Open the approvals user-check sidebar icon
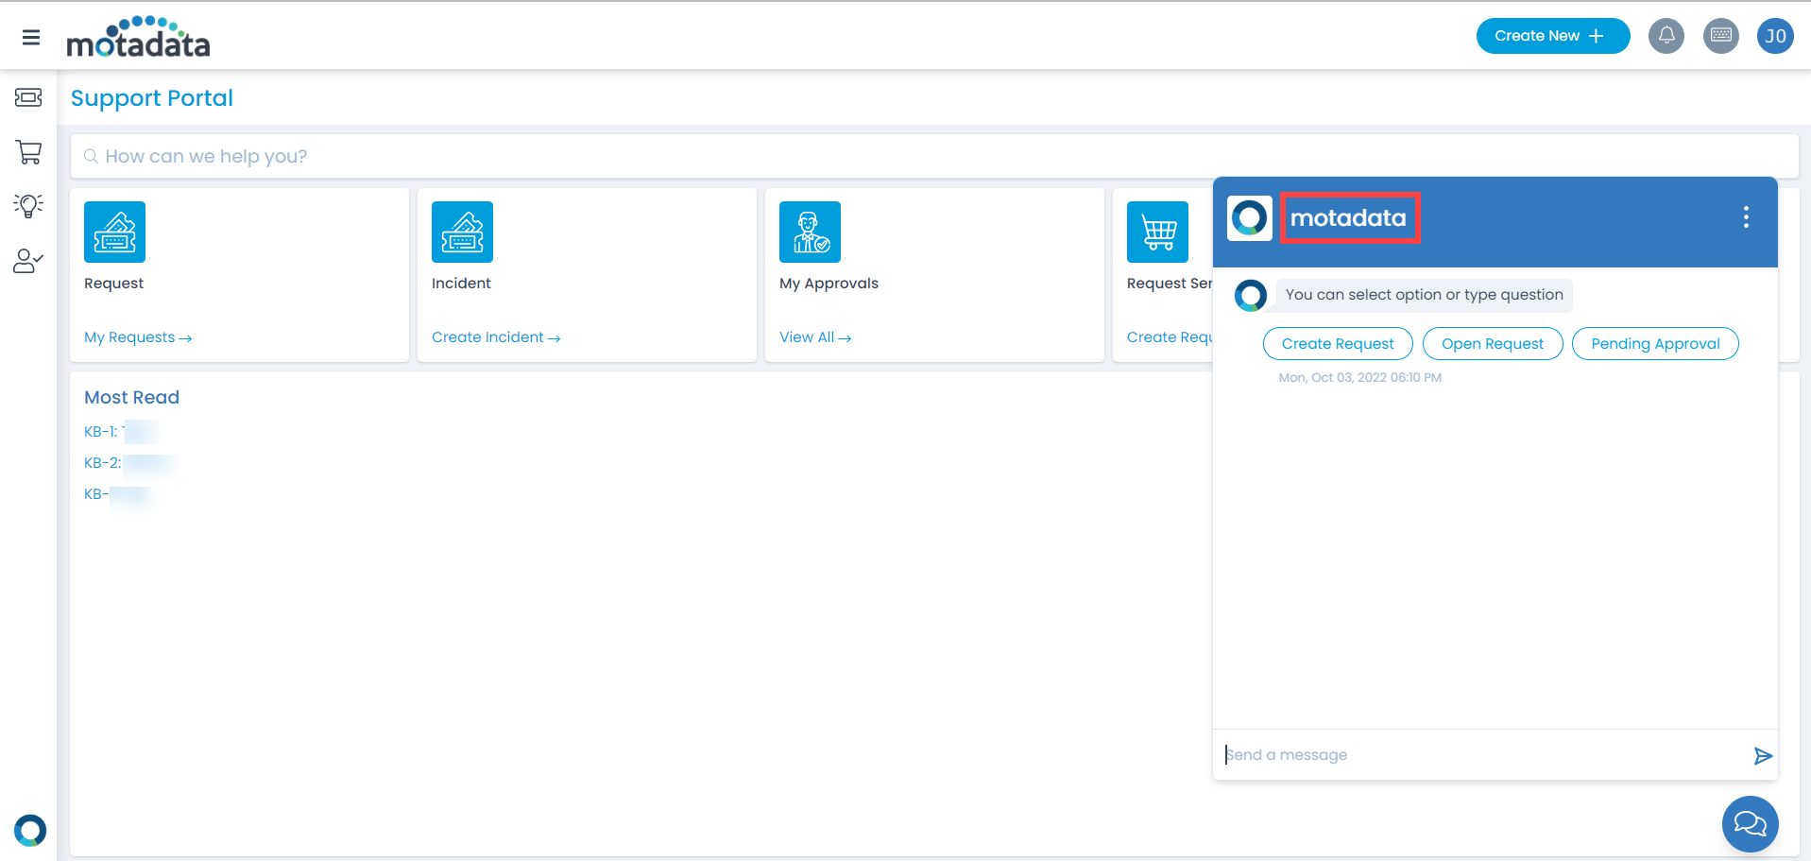Image resolution: width=1811 pixels, height=861 pixels. (28, 261)
